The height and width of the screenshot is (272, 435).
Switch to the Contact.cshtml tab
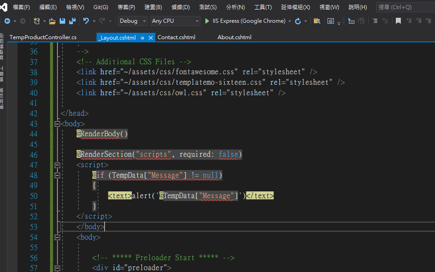[x=176, y=37]
